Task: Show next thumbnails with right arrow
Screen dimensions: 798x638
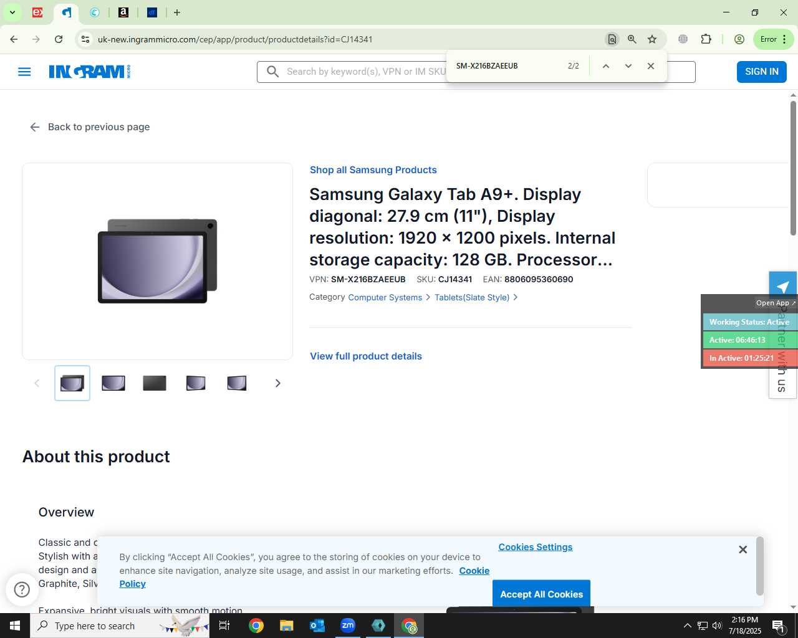Action: (x=277, y=383)
